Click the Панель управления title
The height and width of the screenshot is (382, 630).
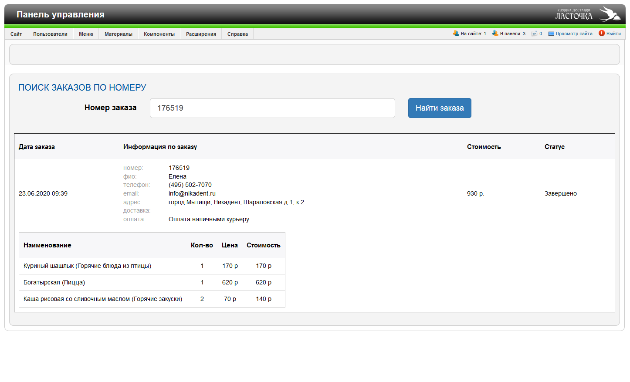pyautogui.click(x=61, y=14)
